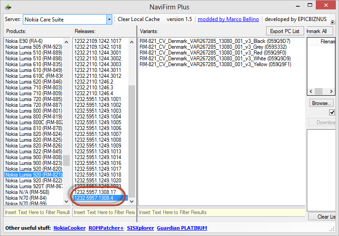Select Nokia Lumia 820 (RM-824) product
Image resolution: width=339 pixels, height=236 pixels.
pyautogui.click(x=34, y=134)
